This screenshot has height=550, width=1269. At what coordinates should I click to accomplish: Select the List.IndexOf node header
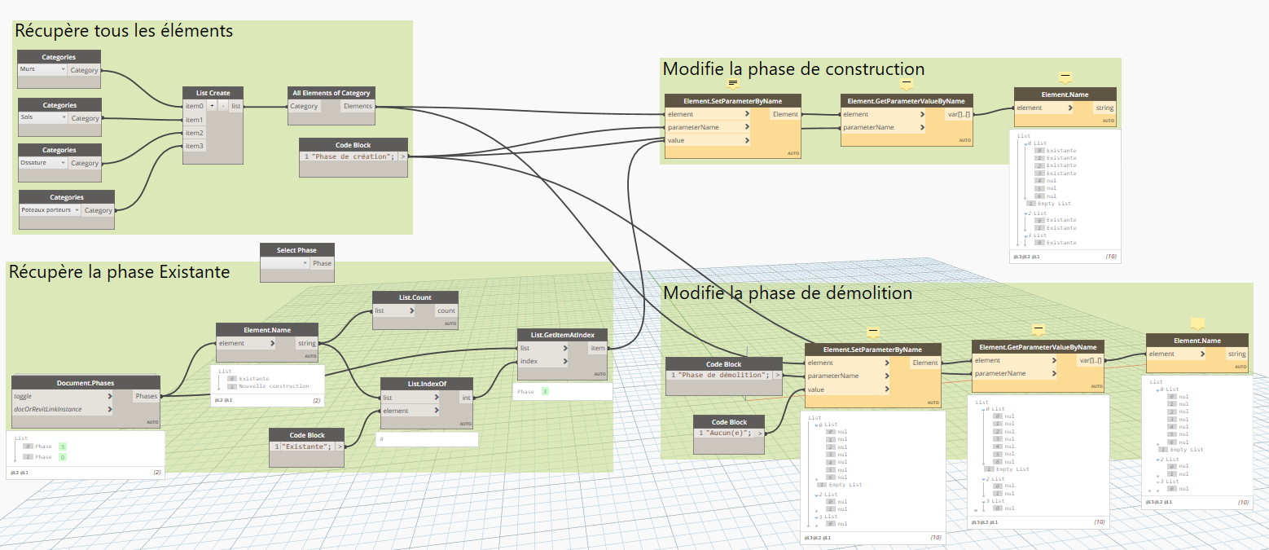[x=427, y=384]
